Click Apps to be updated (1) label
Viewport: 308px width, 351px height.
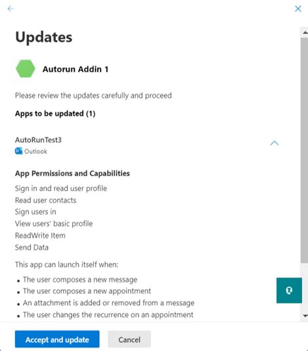point(55,114)
